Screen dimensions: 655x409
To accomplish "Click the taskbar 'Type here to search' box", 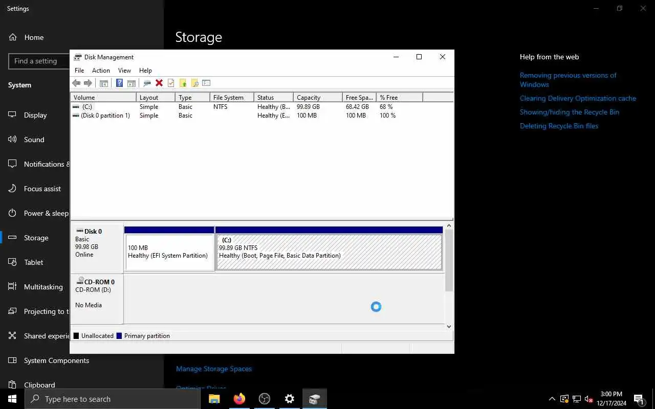I will coord(113,399).
